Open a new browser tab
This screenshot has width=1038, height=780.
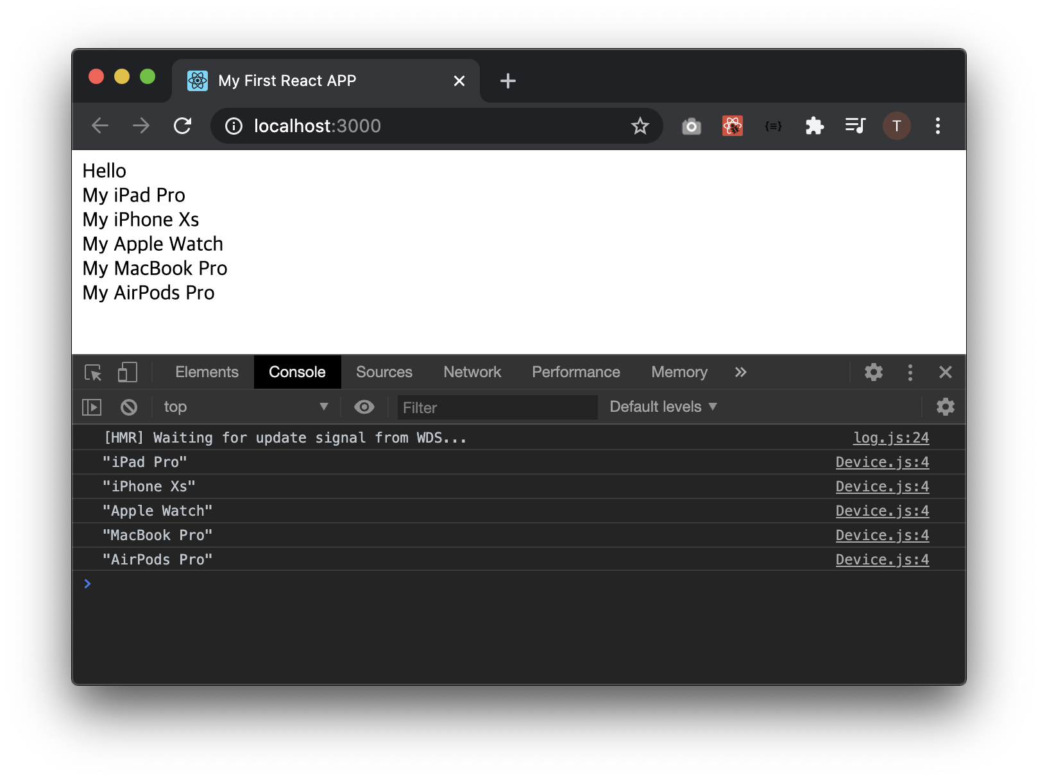click(x=507, y=81)
